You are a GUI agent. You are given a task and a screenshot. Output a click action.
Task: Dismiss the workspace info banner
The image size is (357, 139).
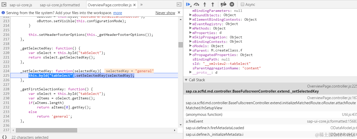179,13
